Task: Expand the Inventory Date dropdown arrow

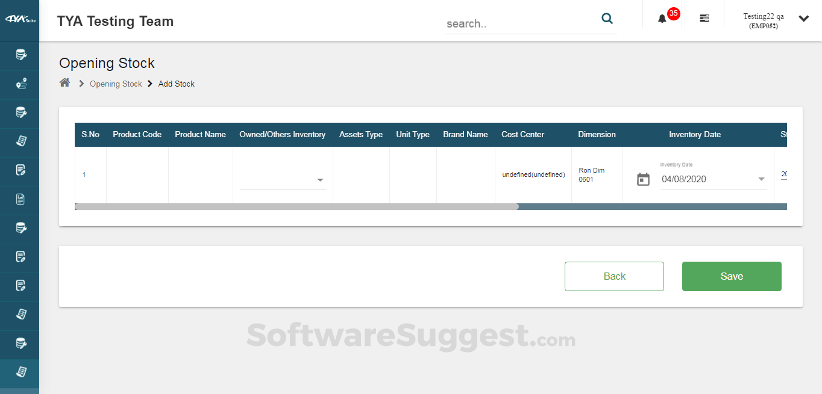Action: pyautogui.click(x=761, y=179)
